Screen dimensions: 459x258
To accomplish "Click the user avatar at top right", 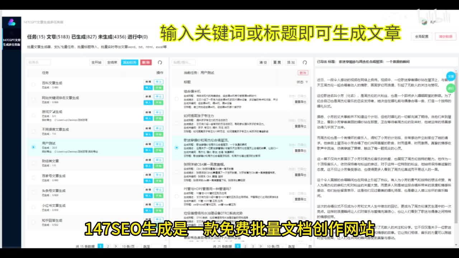I will click(424, 22).
